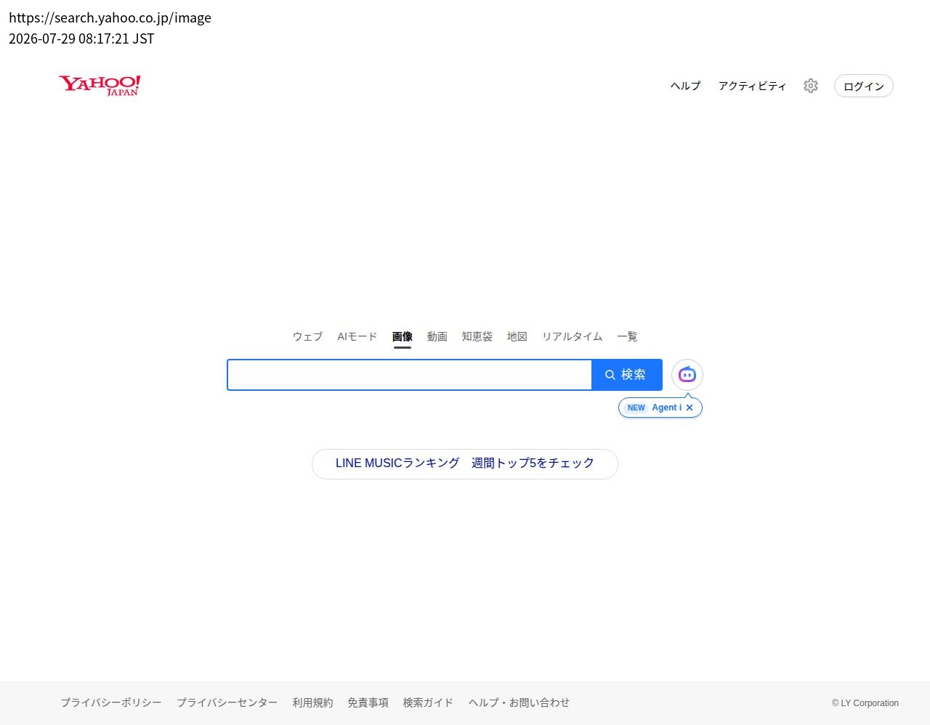Open 免責事項 footer link
This screenshot has height=725, width=930.
(x=368, y=702)
